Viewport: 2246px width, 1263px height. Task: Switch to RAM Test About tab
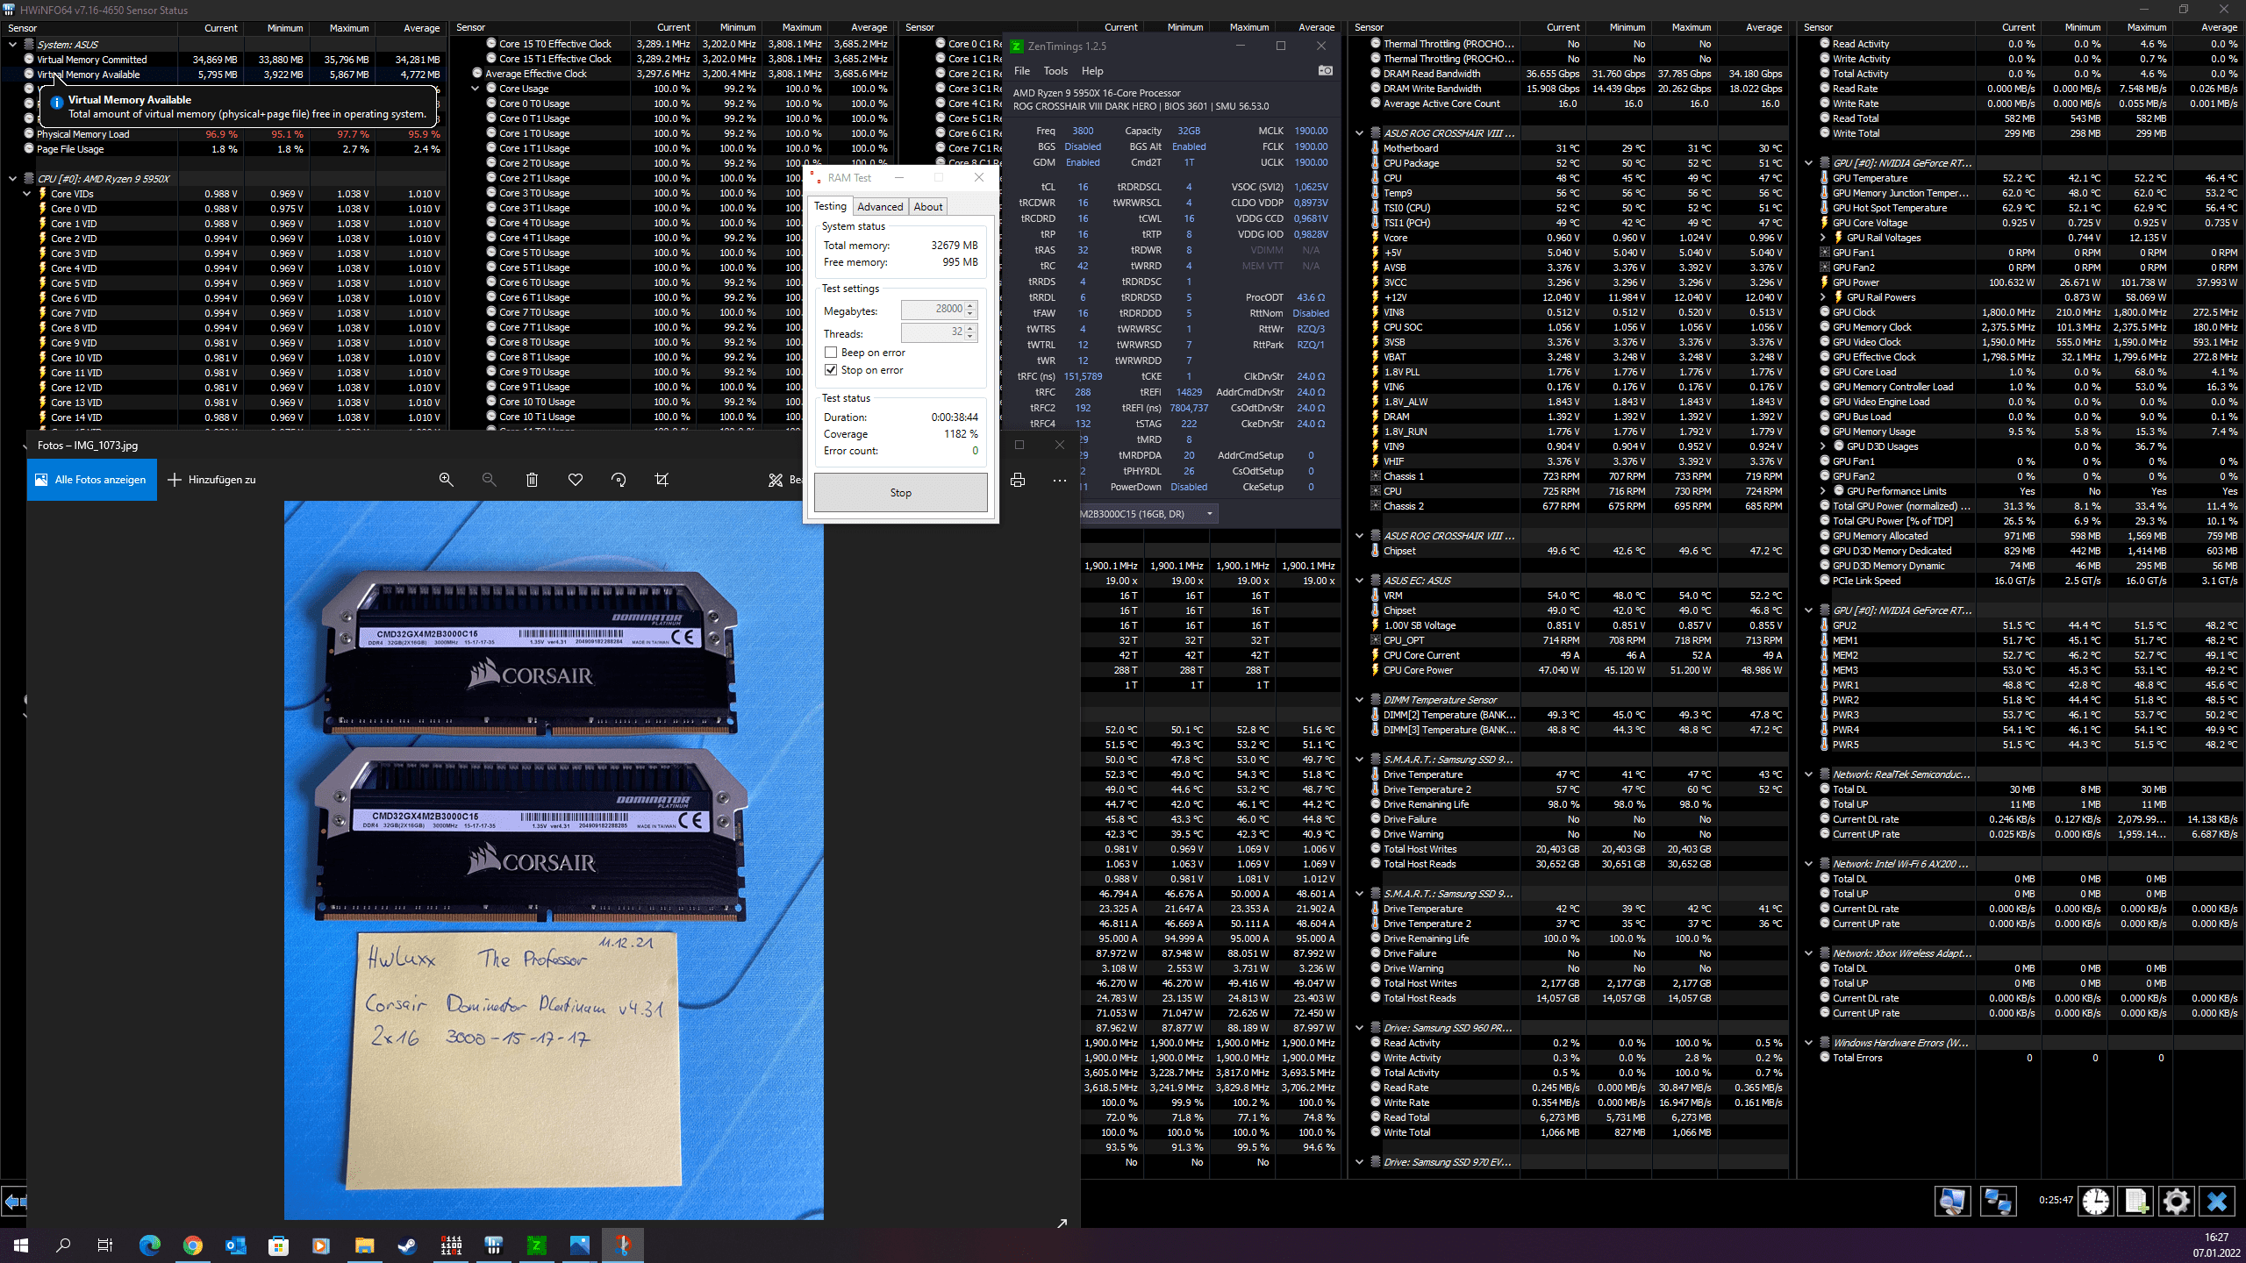click(x=928, y=207)
